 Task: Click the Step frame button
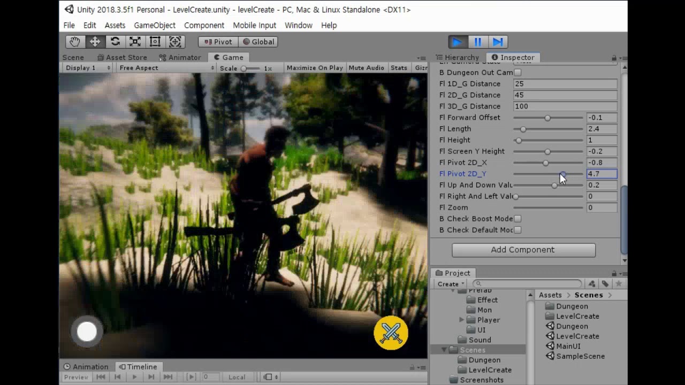[498, 42]
